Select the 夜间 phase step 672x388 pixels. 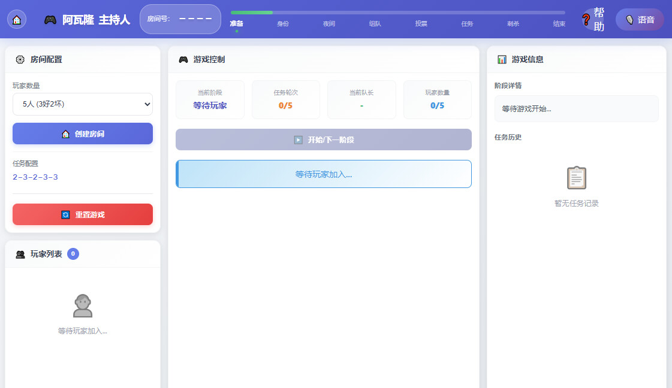click(x=329, y=23)
